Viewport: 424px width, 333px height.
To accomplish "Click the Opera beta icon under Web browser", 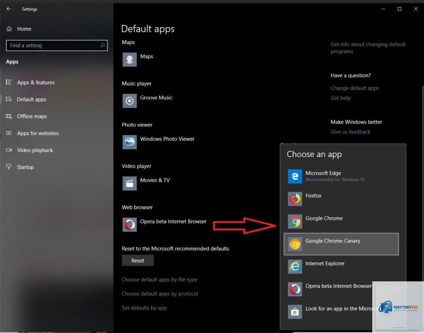I will pos(130,224).
